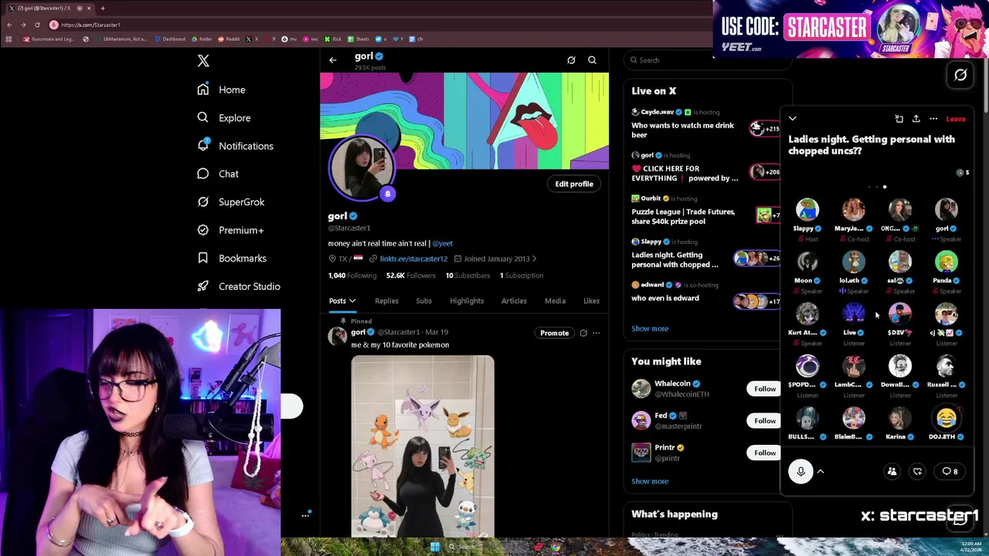Image resolution: width=989 pixels, height=556 pixels.
Task: Open the more options menu on the pinned post
Action: click(596, 333)
